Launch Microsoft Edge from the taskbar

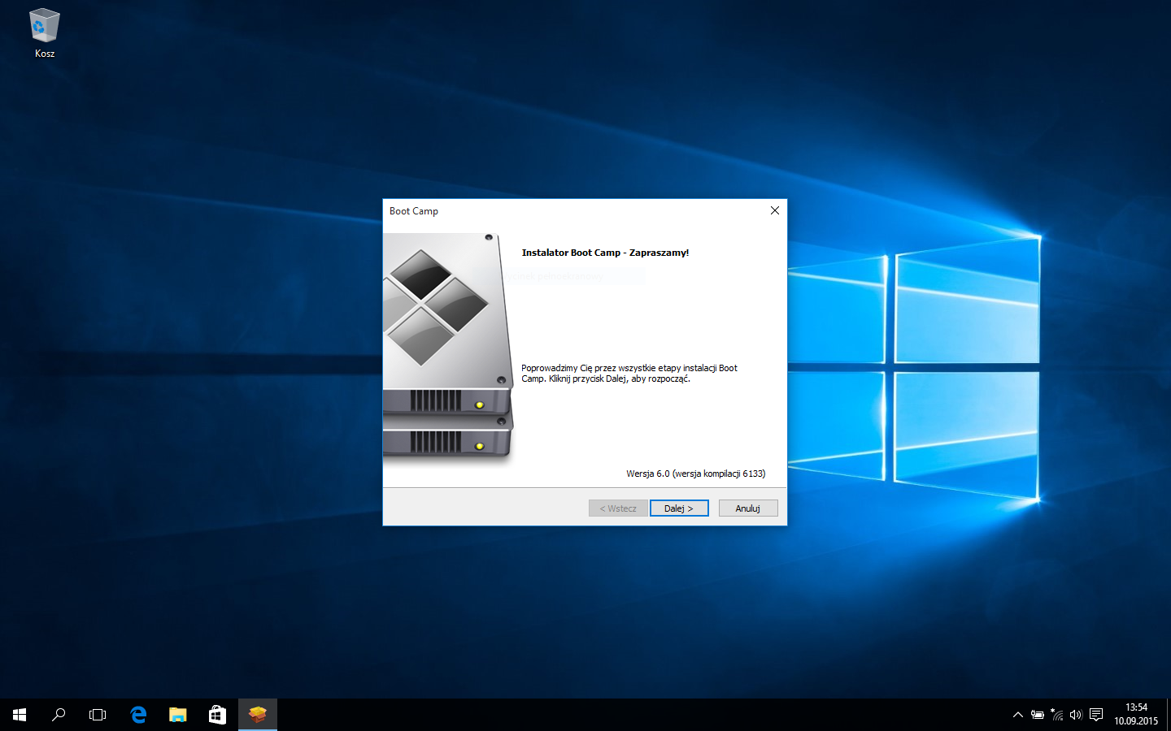tap(138, 715)
